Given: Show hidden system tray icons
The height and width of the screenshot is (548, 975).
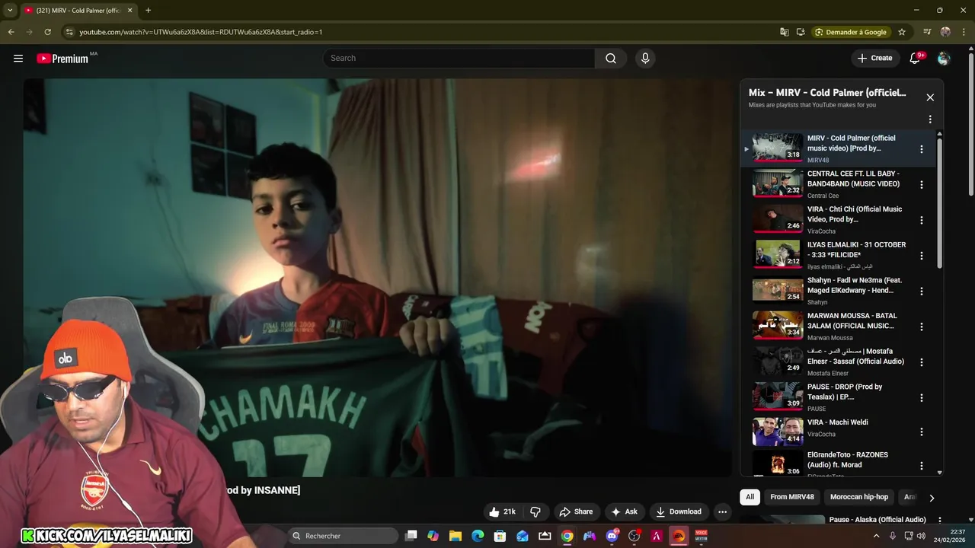Looking at the screenshot, I should (x=876, y=536).
